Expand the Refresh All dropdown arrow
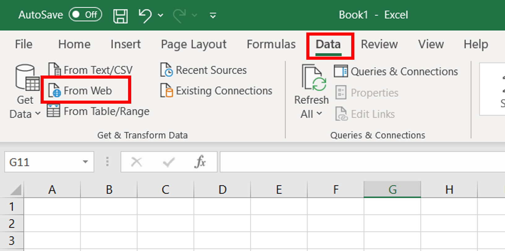Viewport: 505px width, 251px height. click(x=319, y=114)
